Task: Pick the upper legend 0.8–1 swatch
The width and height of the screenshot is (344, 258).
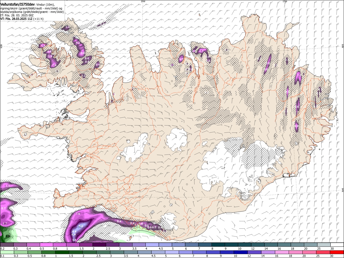Action: click(x=60, y=245)
